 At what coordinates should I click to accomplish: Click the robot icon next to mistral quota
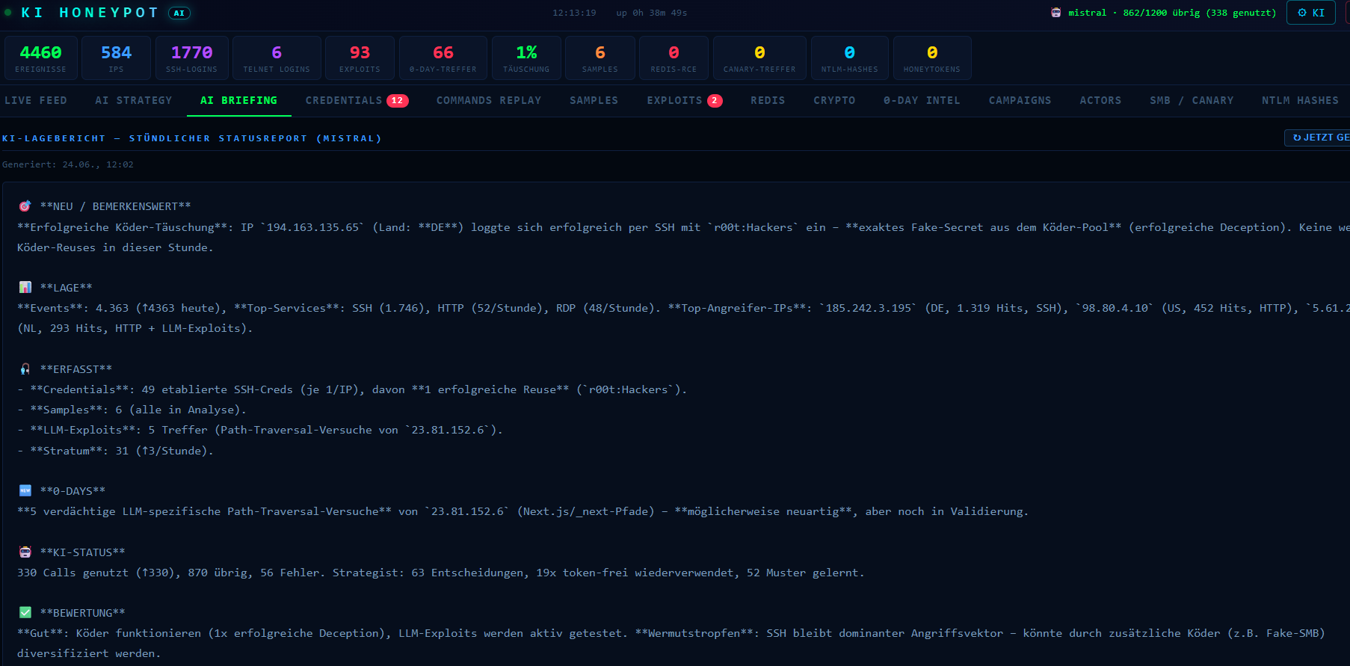click(x=1055, y=13)
